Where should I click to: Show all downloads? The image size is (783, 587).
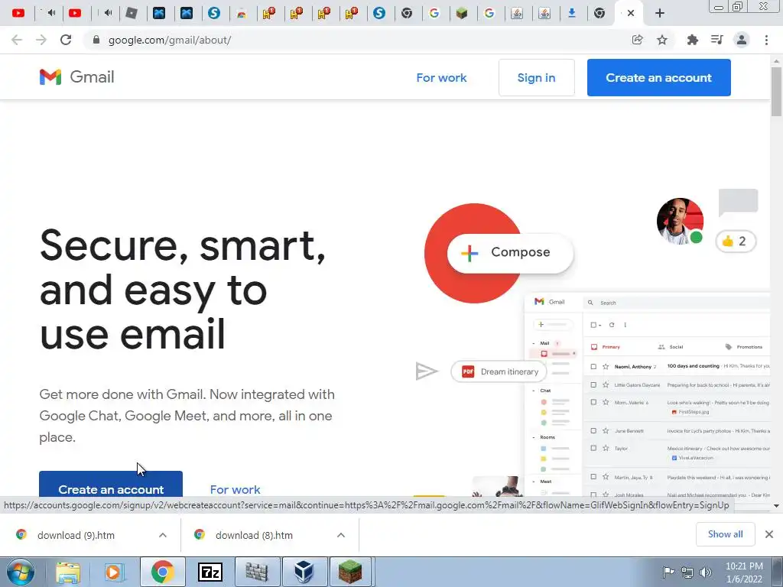[725, 534]
